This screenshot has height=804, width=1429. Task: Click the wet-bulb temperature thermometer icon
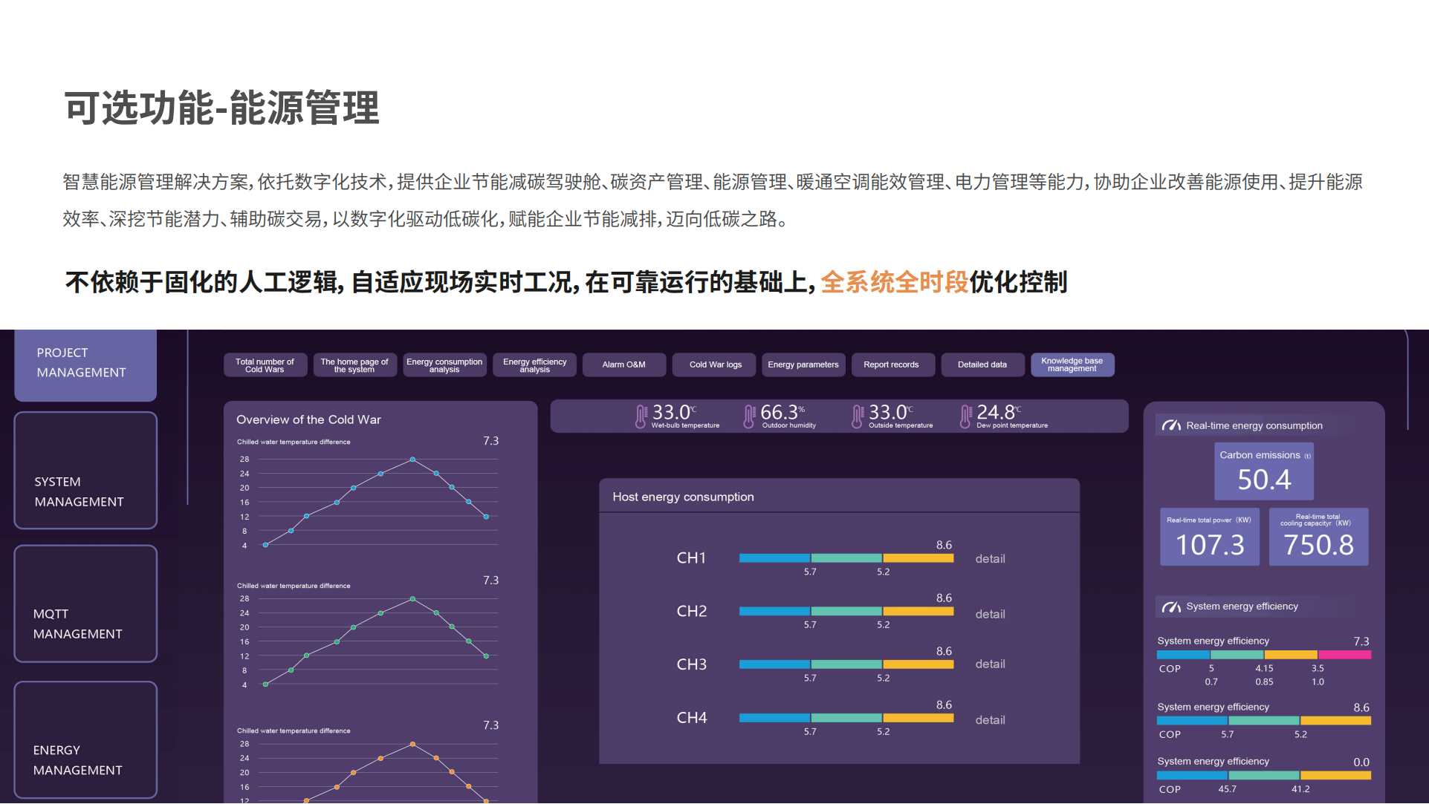641,416
